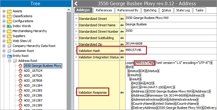Click the back arrow in title bar
The width and height of the screenshot is (217, 110).
tap(76, 4)
